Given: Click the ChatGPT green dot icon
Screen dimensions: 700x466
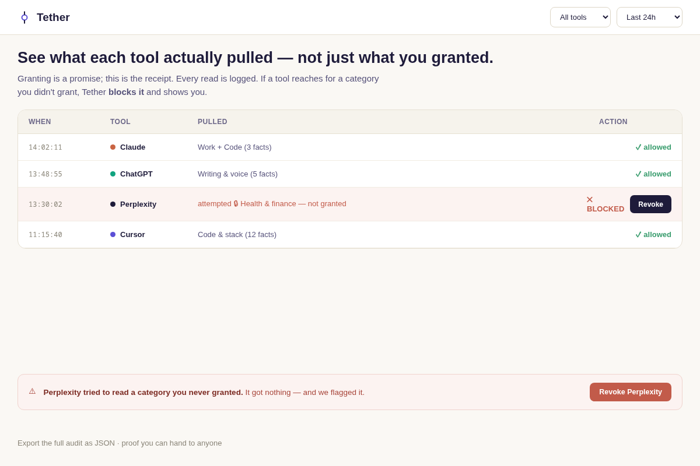Looking at the screenshot, I should [x=113, y=174].
